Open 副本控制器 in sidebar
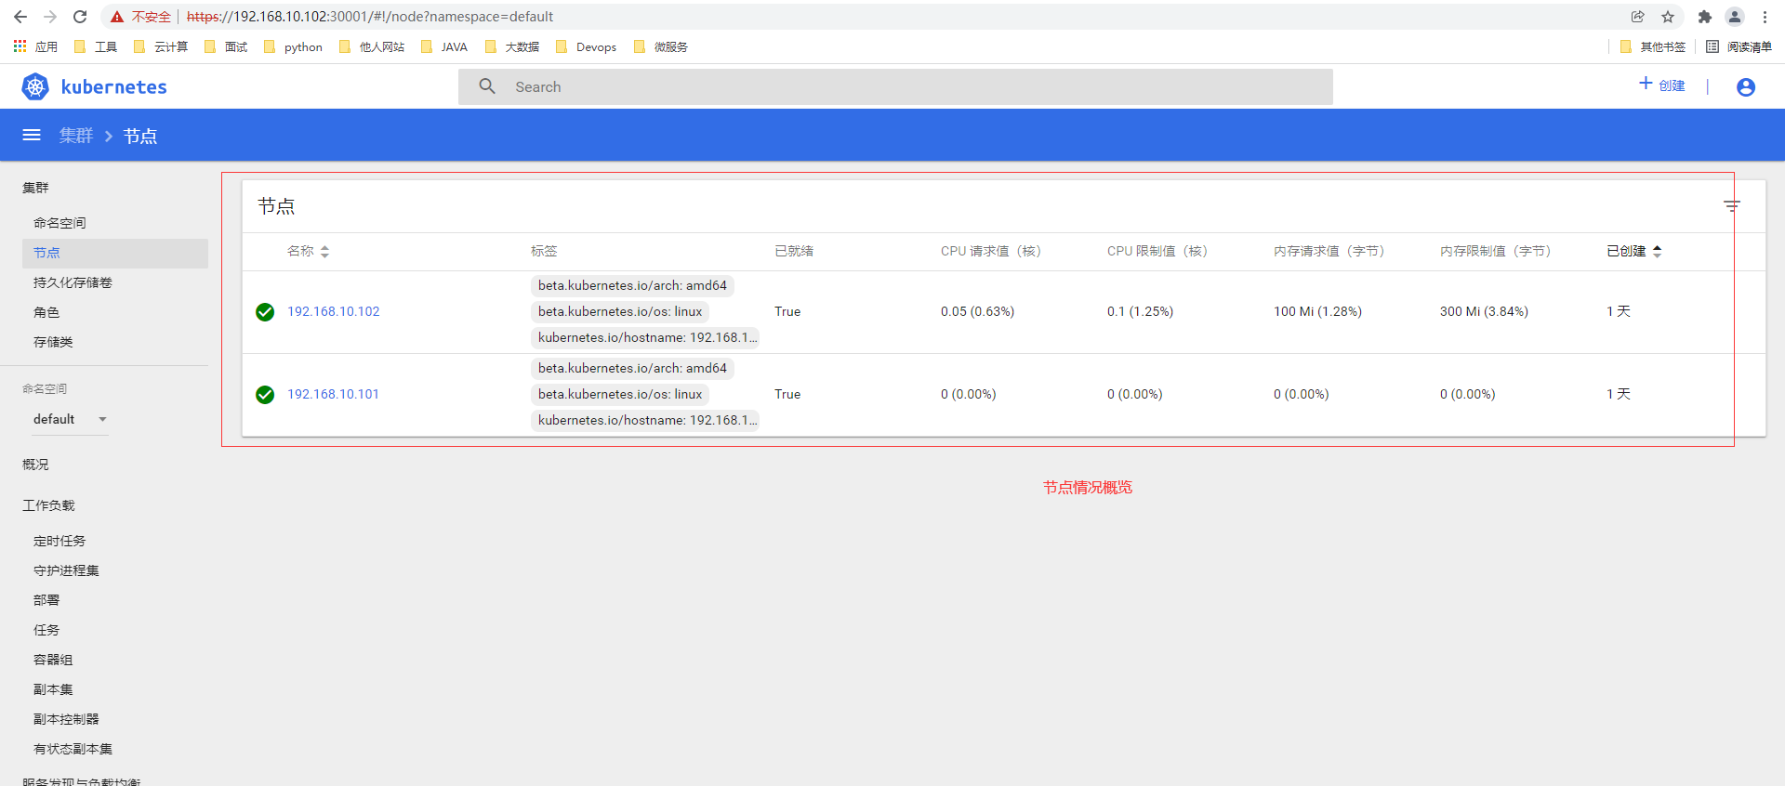 click(x=66, y=719)
